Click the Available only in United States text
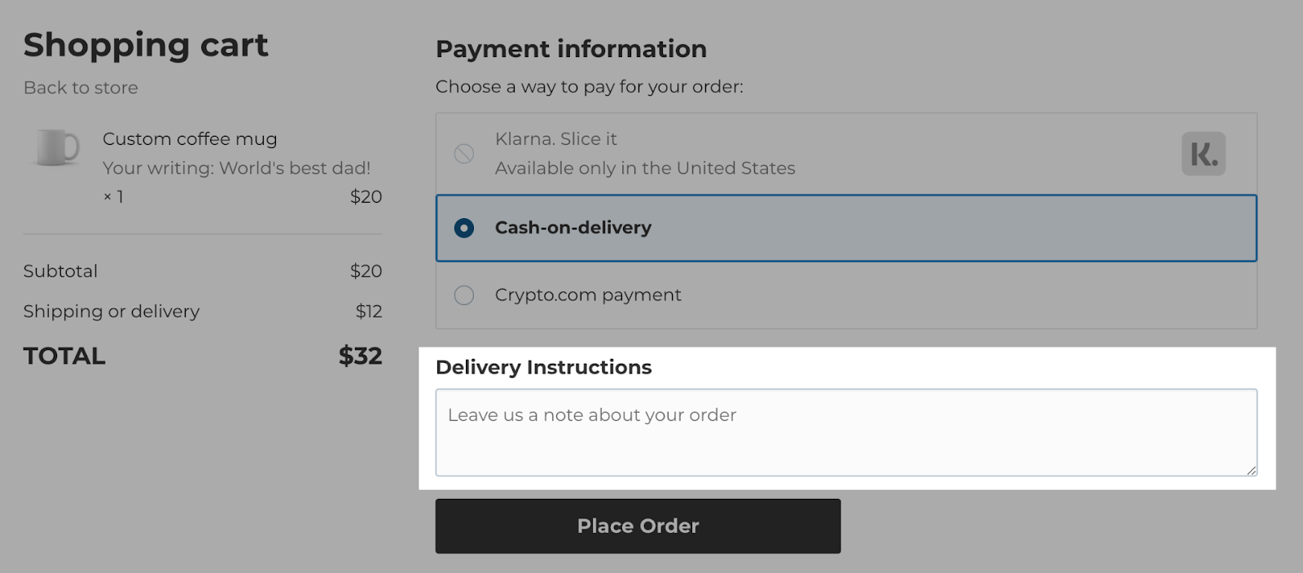The width and height of the screenshot is (1303, 573). coord(643,168)
